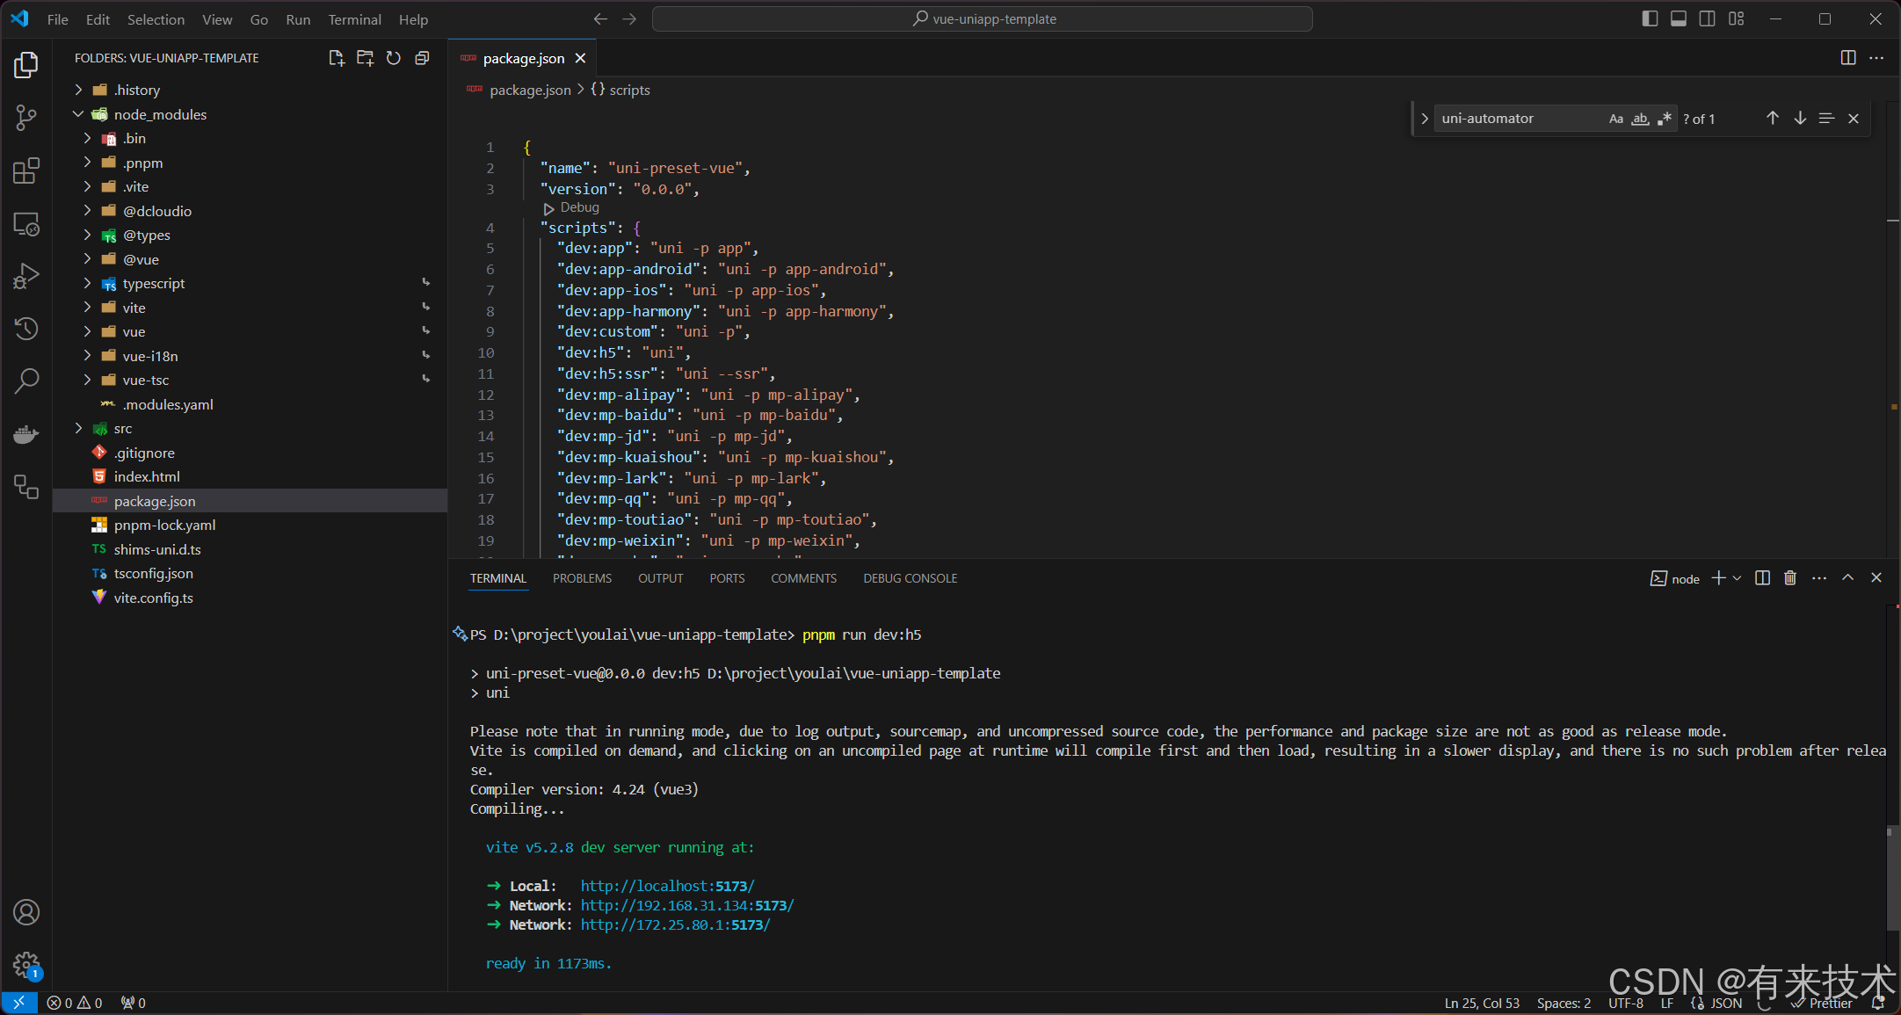Refresh the Explorer file tree
This screenshot has height=1015, width=1901.
(x=394, y=58)
